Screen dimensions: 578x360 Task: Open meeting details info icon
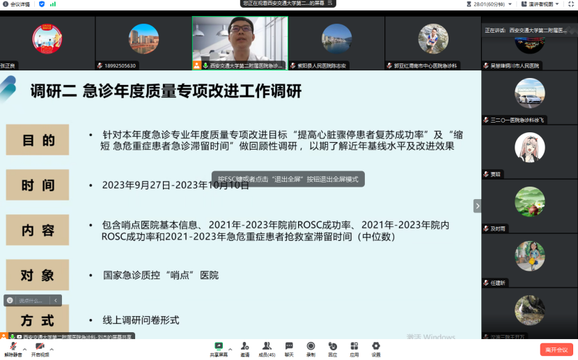pos(5,4)
